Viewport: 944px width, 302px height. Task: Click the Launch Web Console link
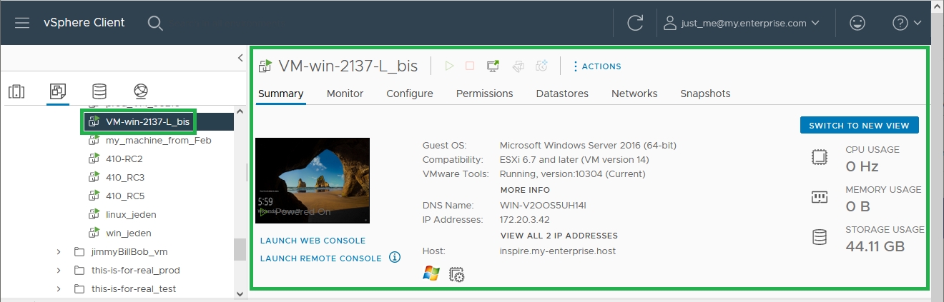(x=313, y=241)
